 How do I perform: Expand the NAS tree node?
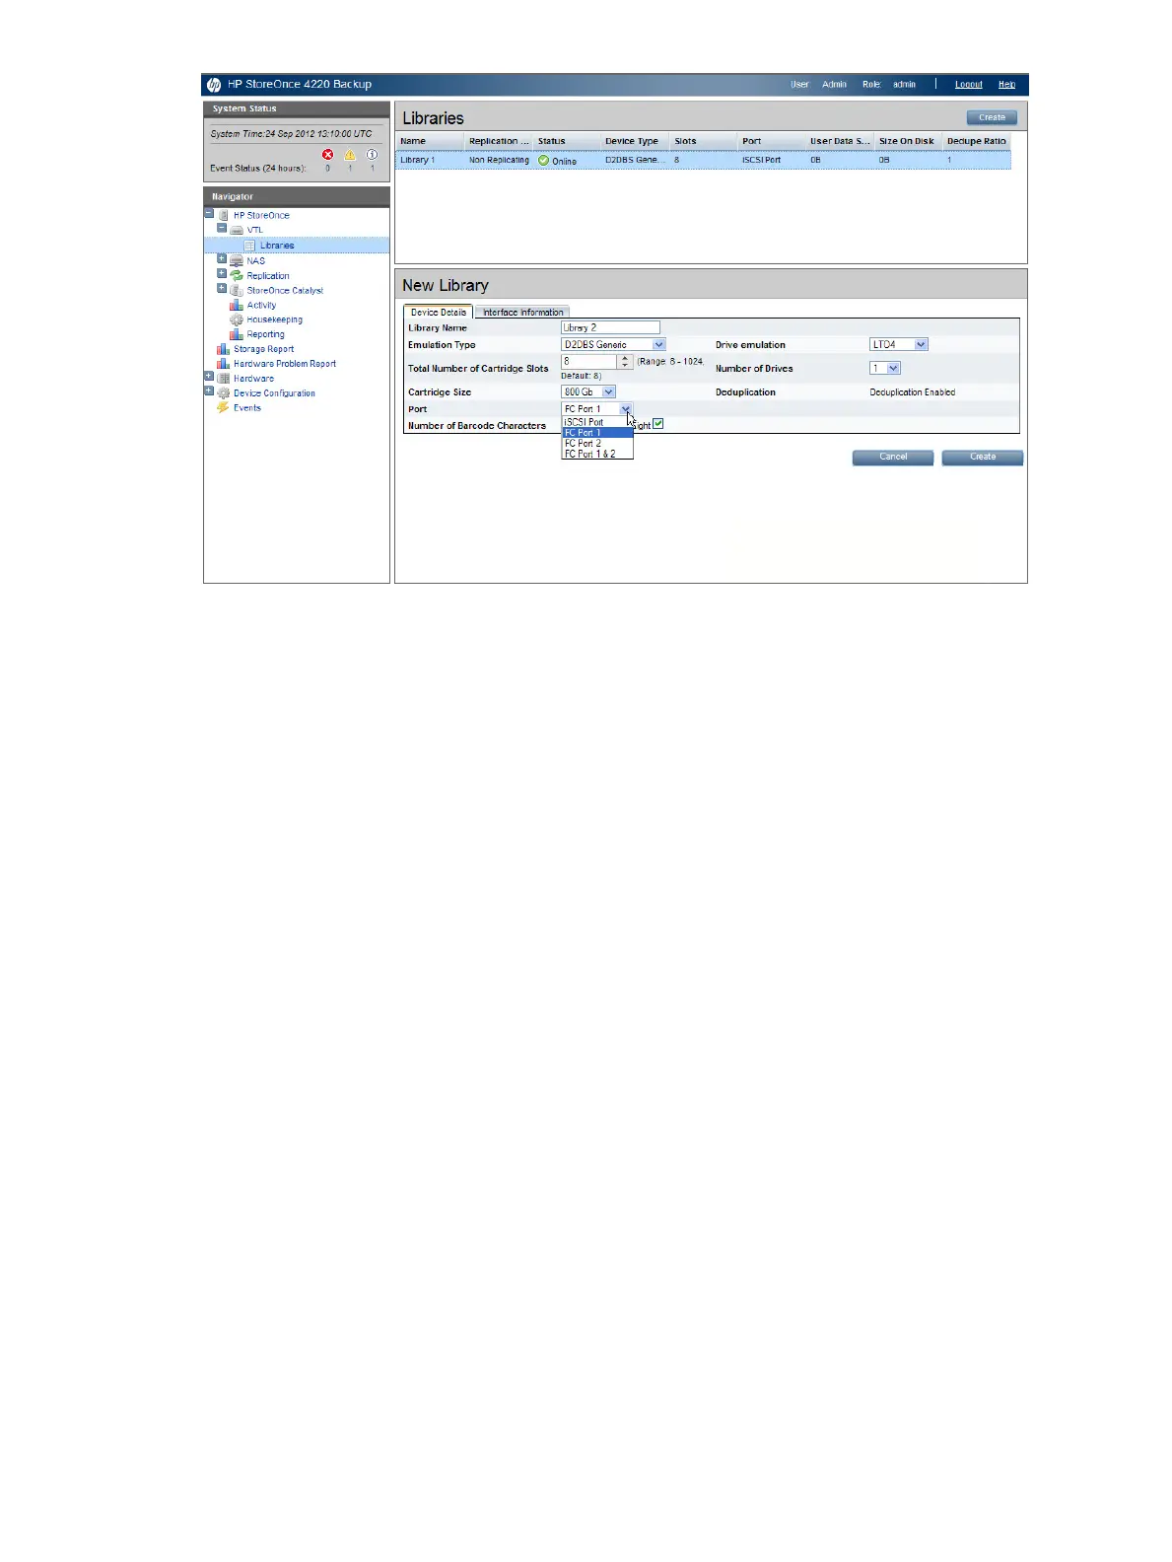222,259
